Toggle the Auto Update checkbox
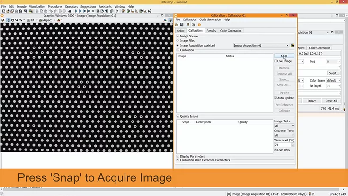This screenshot has width=348, height=196. coord(276,98)
